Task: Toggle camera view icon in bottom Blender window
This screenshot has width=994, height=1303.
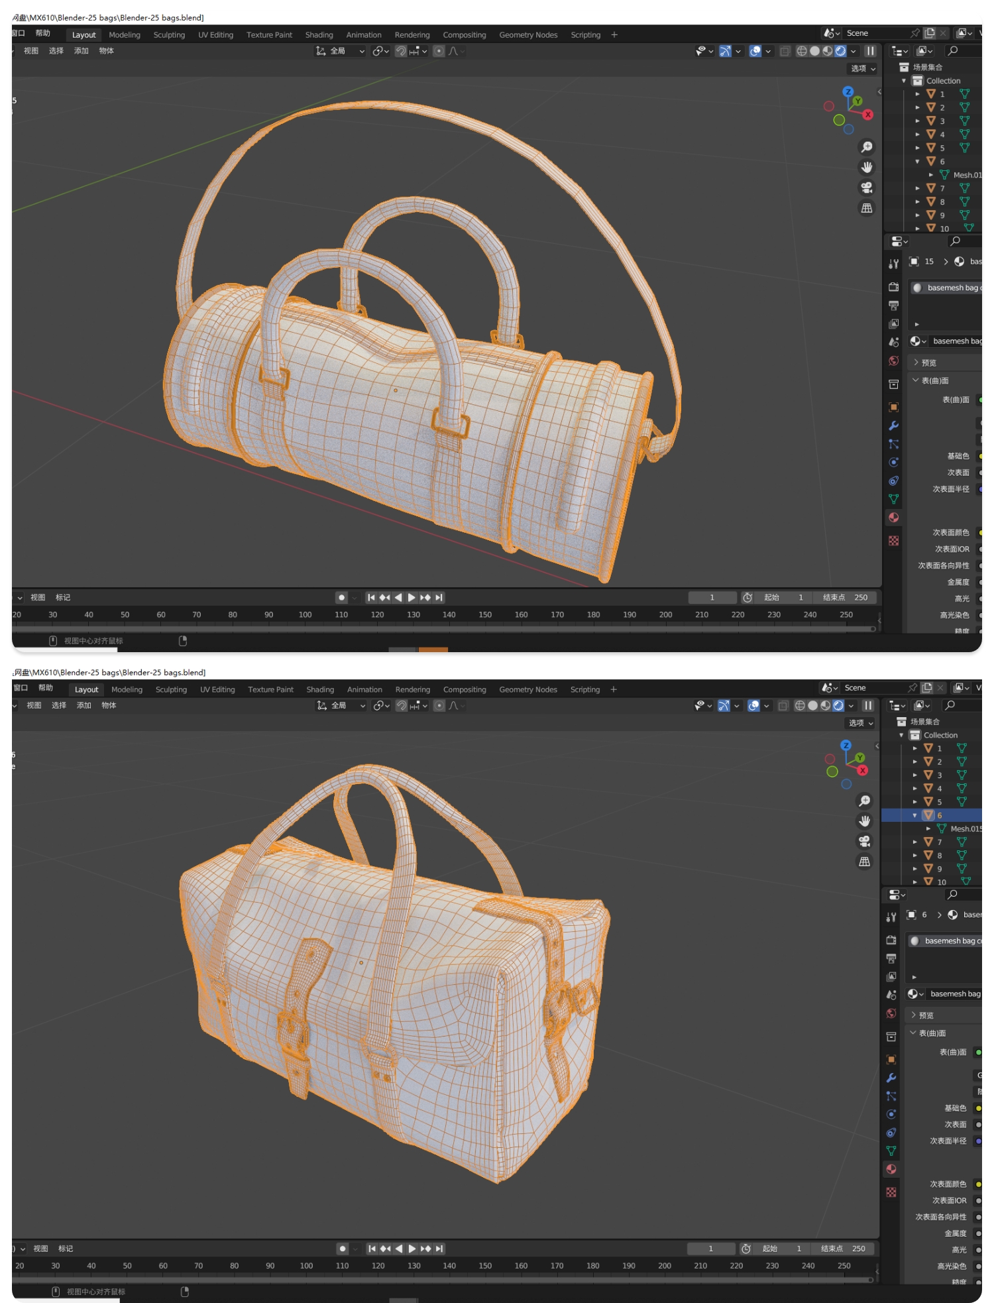Action: (864, 842)
